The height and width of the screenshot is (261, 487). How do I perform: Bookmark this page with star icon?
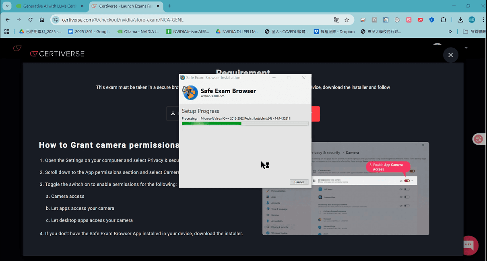pos(347,20)
